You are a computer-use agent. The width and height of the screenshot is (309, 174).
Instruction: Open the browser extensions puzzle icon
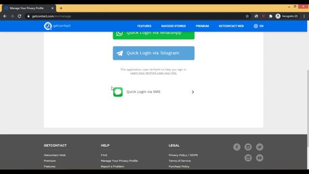pyautogui.click(x=270, y=16)
